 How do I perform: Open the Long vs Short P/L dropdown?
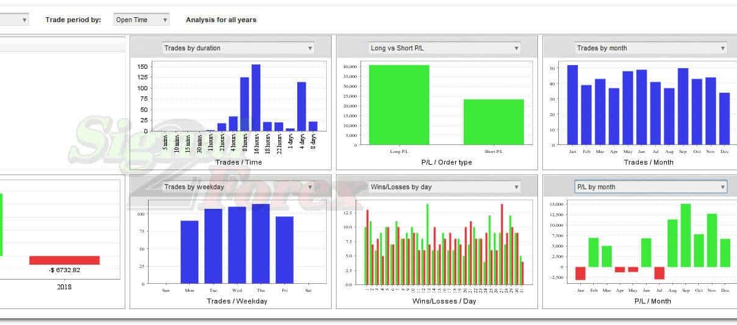pyautogui.click(x=445, y=48)
